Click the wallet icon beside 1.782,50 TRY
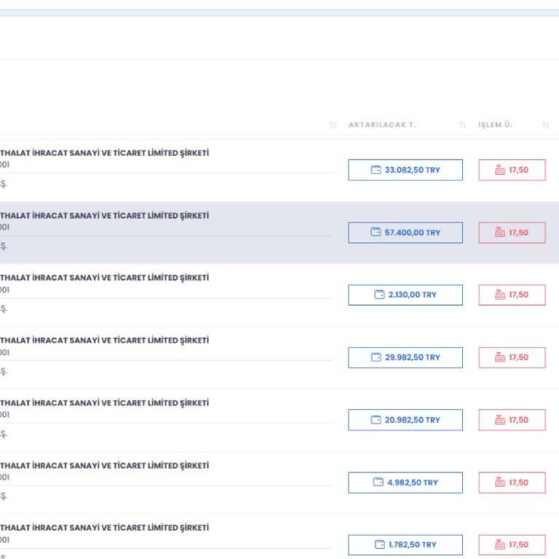The image size is (559, 559). point(379,544)
